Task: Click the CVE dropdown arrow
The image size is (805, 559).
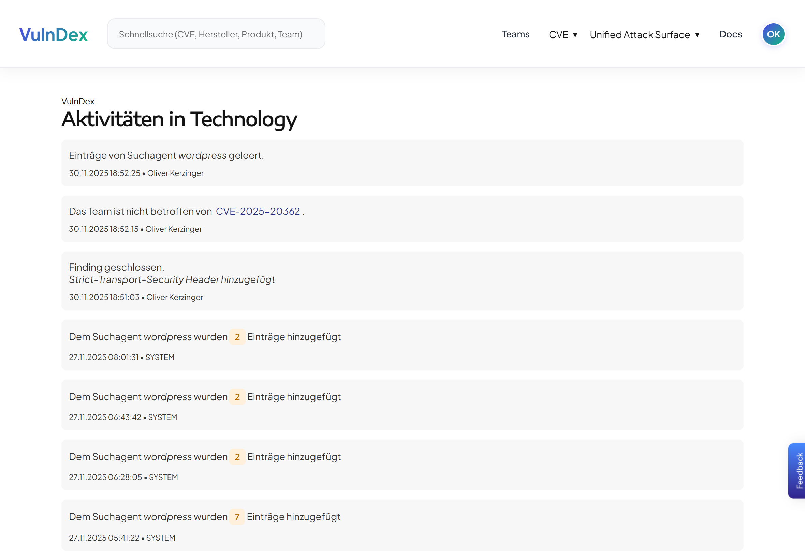Action: point(575,35)
